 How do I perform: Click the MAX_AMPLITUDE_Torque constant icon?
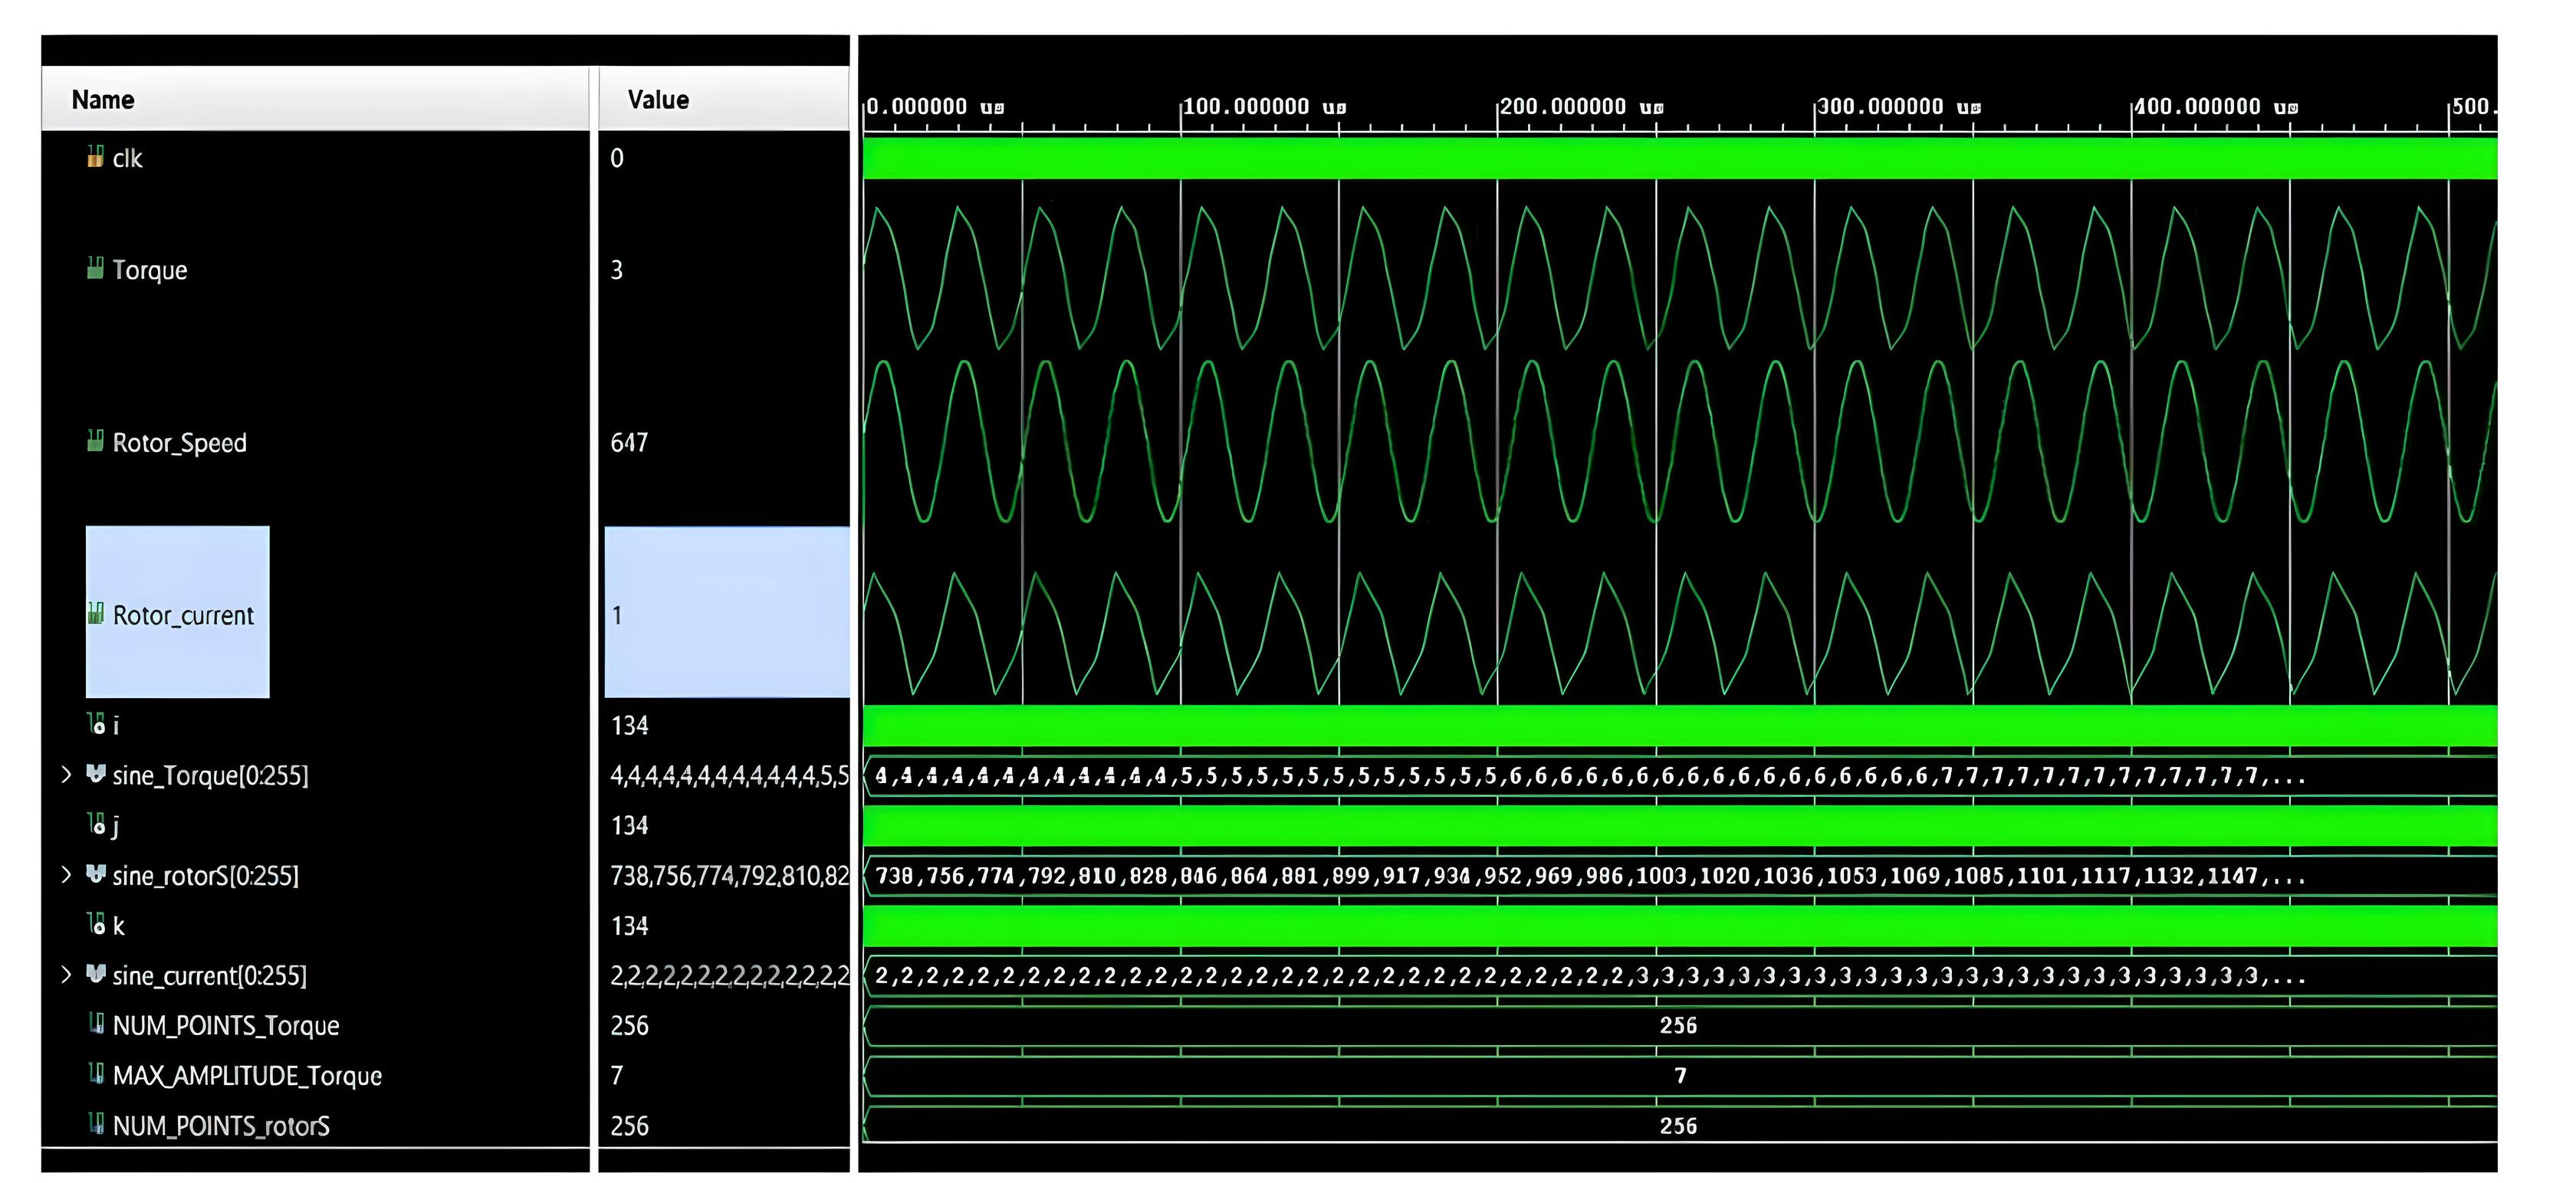click(96, 1075)
